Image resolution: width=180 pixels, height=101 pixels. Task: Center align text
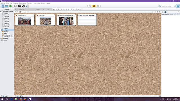click(x=64, y=9)
